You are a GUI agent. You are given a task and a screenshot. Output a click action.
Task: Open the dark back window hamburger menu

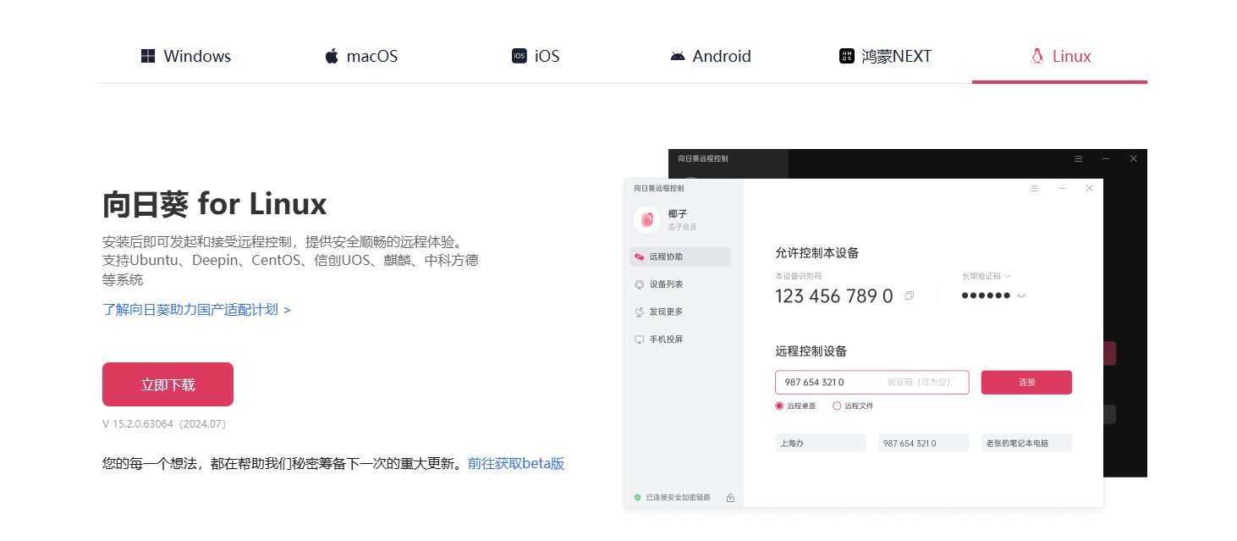1078,158
